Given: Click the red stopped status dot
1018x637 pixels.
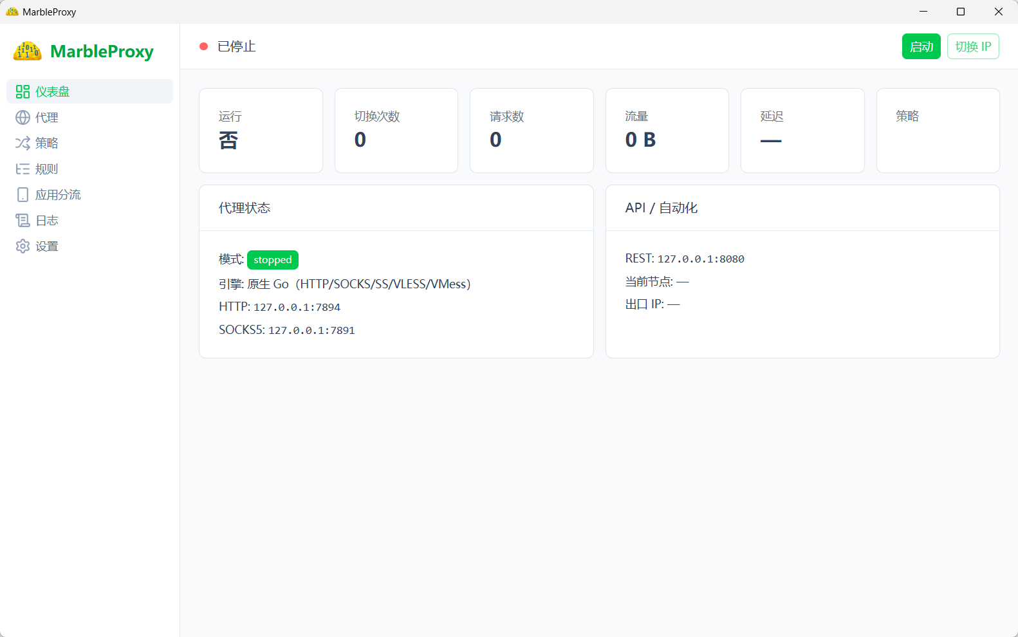Looking at the screenshot, I should click(x=203, y=46).
